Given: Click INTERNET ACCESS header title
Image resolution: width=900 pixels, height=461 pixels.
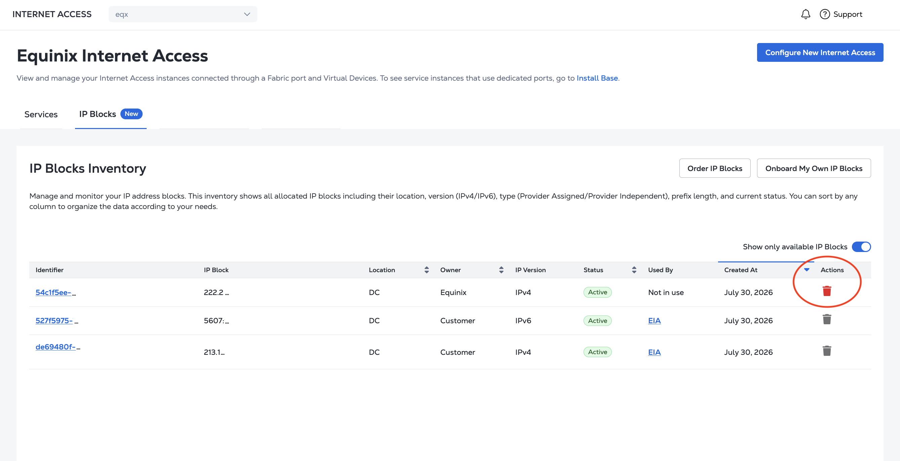Looking at the screenshot, I should point(52,14).
